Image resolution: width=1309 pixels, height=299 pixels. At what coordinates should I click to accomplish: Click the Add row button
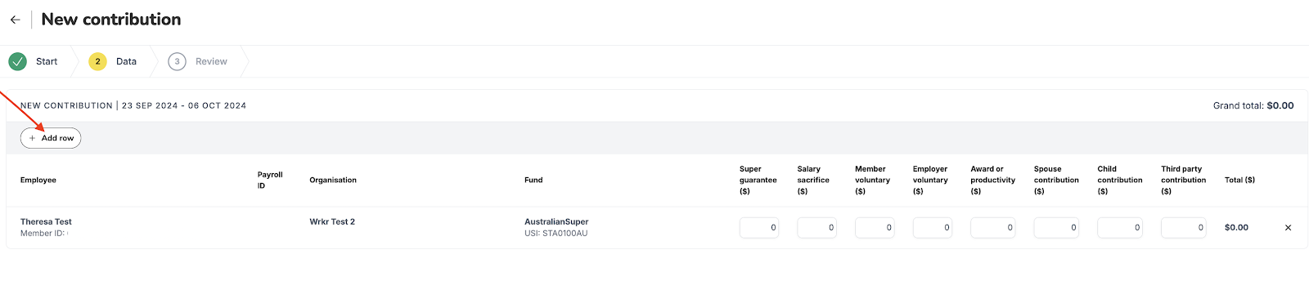51,138
